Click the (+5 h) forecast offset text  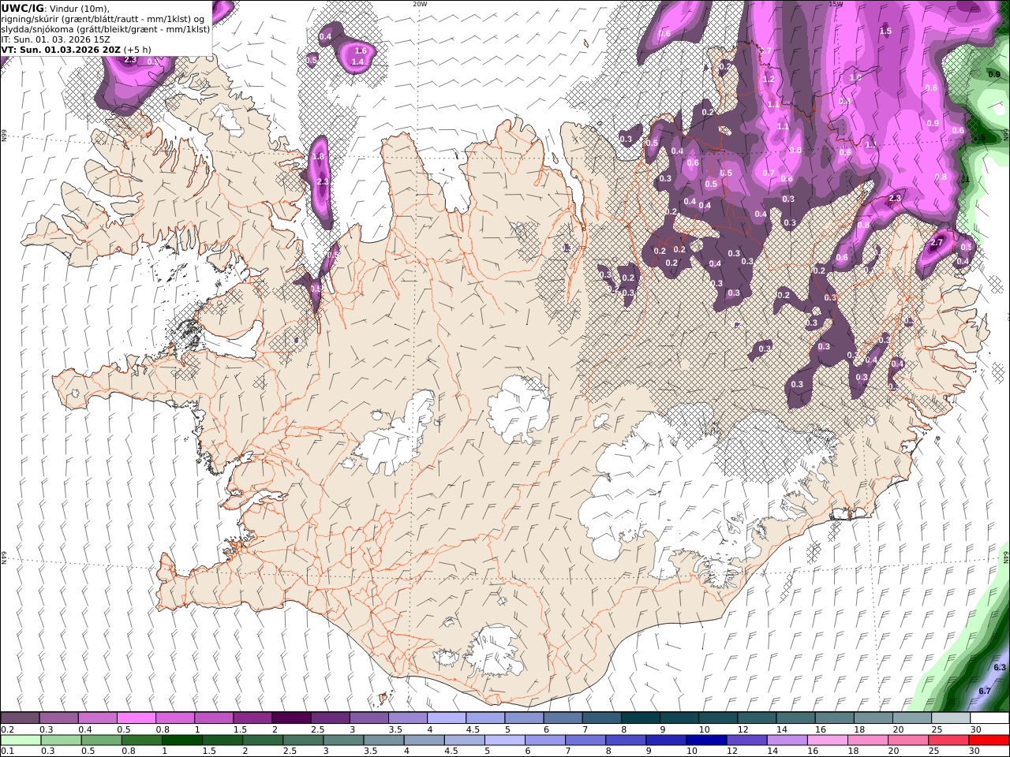click(x=137, y=49)
